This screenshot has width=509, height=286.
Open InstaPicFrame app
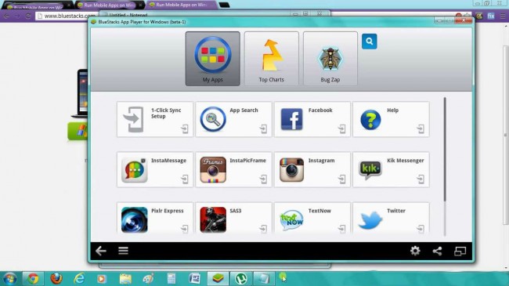(233, 170)
